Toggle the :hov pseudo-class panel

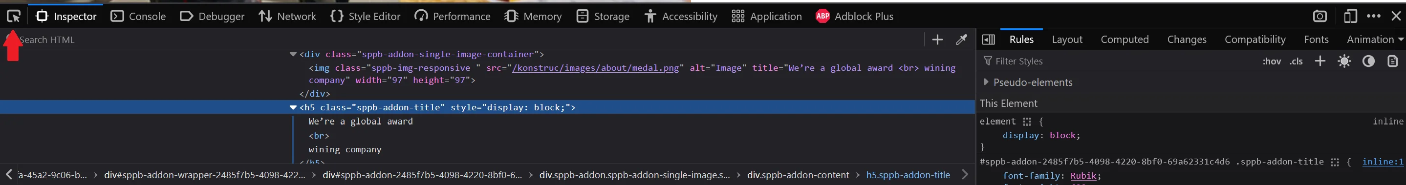pyautogui.click(x=1271, y=62)
